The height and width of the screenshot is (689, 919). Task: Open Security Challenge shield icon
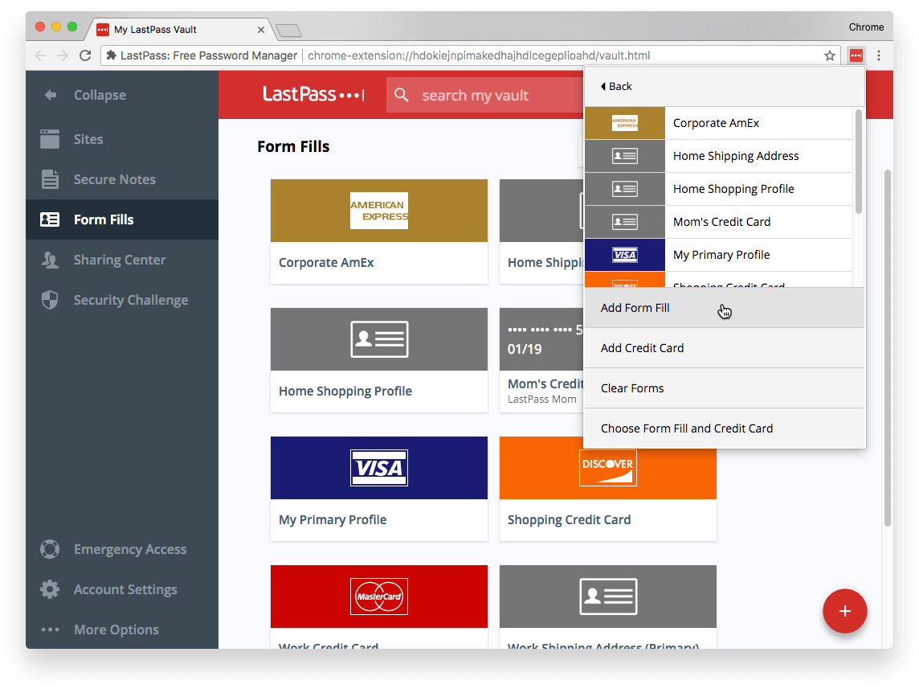(50, 300)
